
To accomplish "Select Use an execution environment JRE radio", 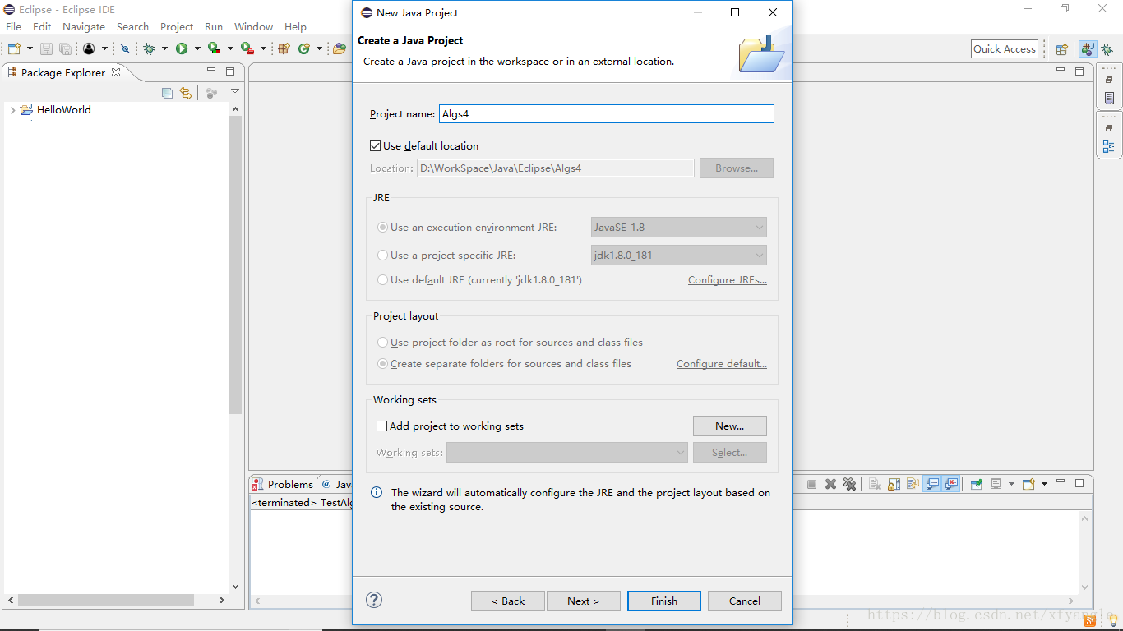I will pos(382,227).
